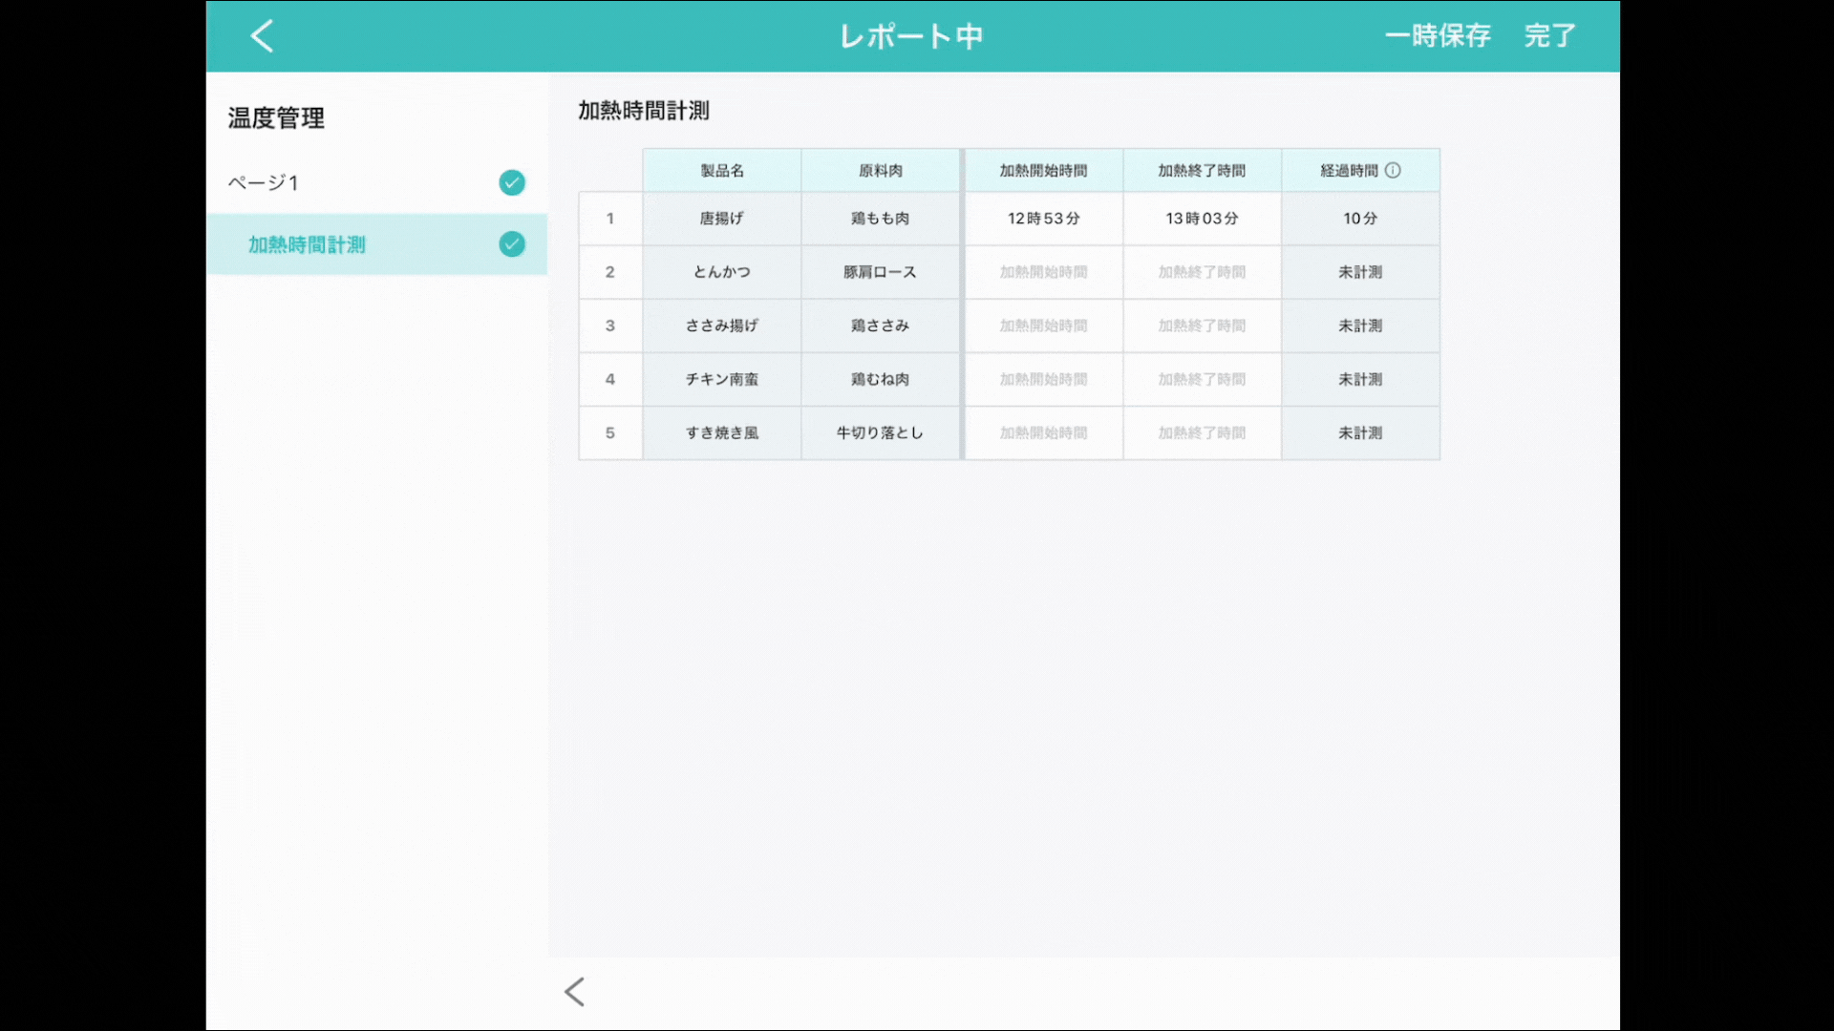The image size is (1834, 1031).
Task: Set 加熱開始時間 for すき焼き風 row
Action: 1043,432
